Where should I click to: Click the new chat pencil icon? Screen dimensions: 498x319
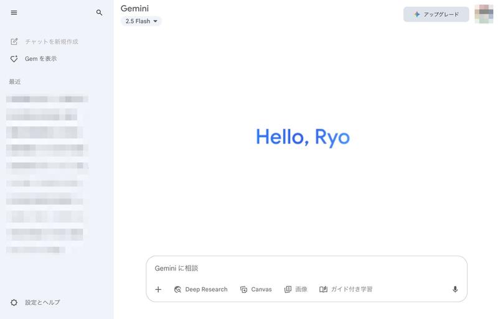[x=14, y=42]
